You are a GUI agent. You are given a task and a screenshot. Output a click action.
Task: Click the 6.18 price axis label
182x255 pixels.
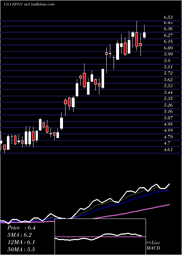click(x=168, y=42)
